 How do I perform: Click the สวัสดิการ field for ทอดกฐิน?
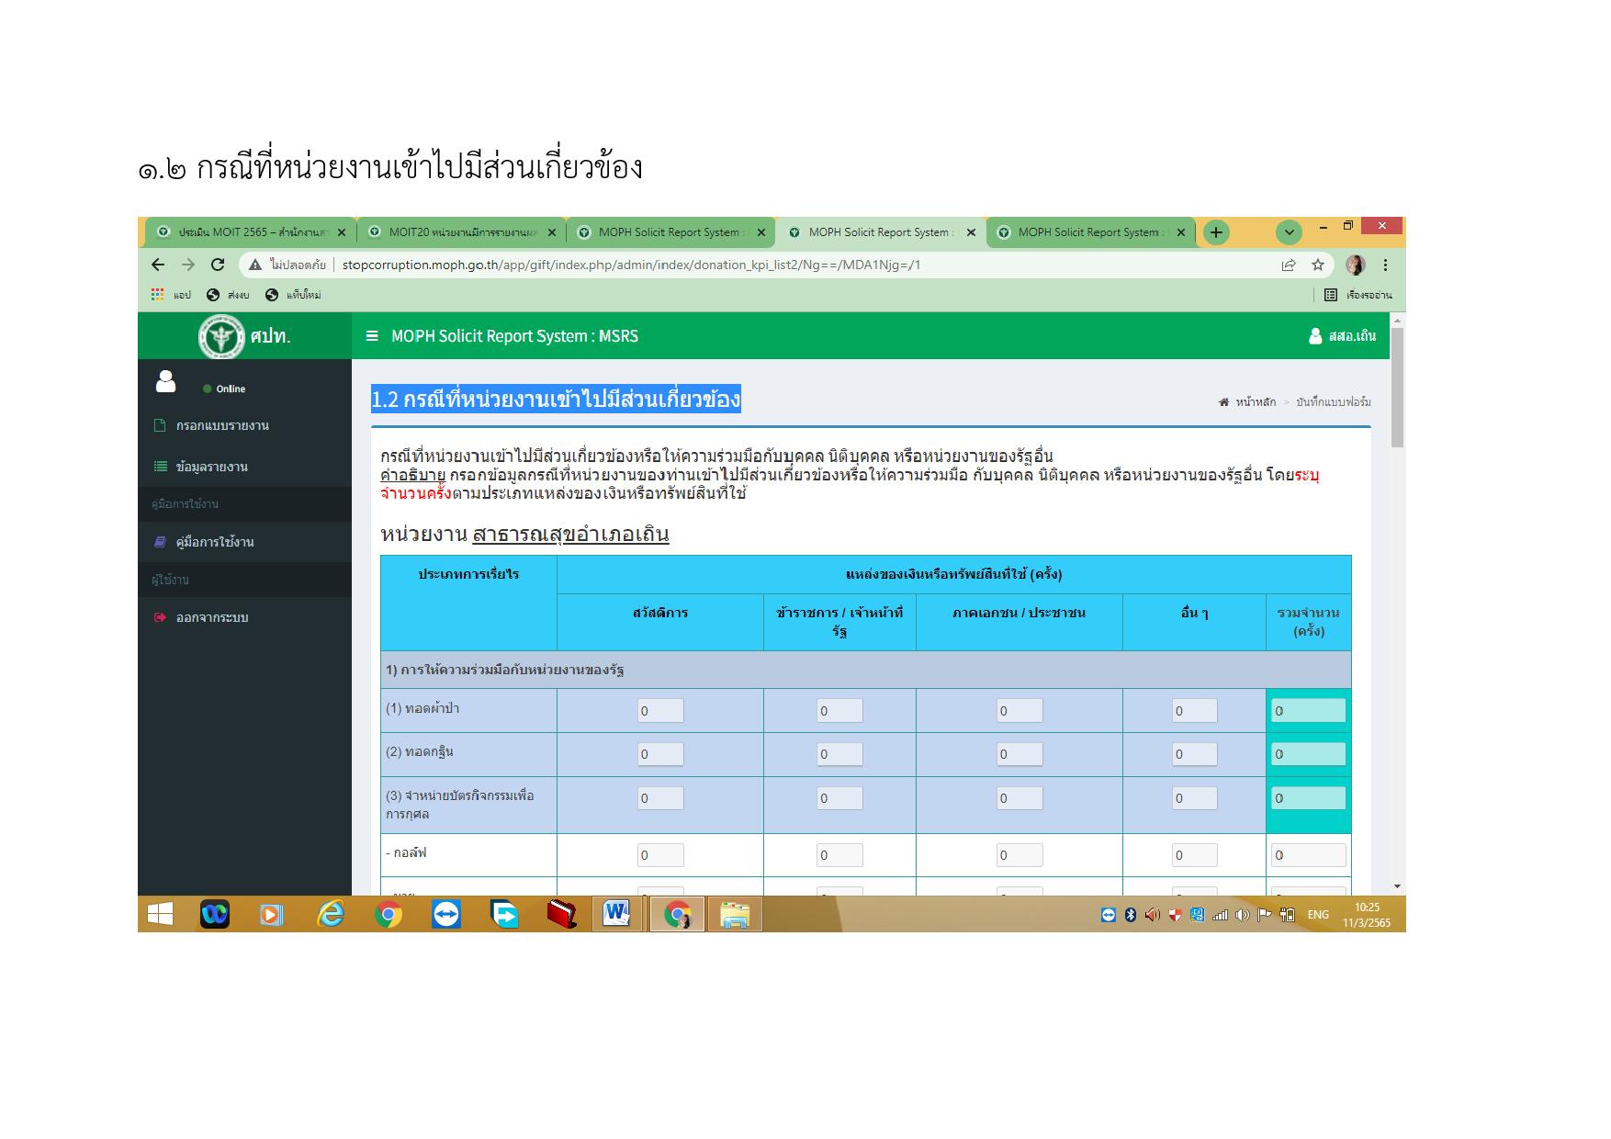point(660,754)
